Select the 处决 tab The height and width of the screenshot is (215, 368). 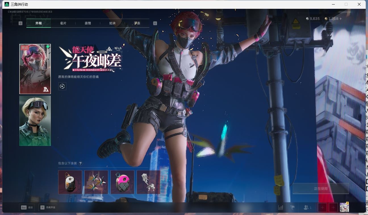click(x=112, y=23)
